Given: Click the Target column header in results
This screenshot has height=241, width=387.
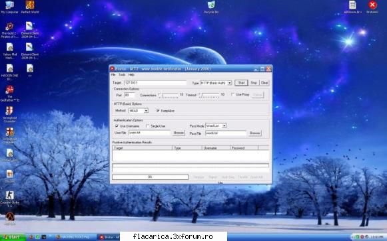Looking at the screenshot, I should (142, 148).
